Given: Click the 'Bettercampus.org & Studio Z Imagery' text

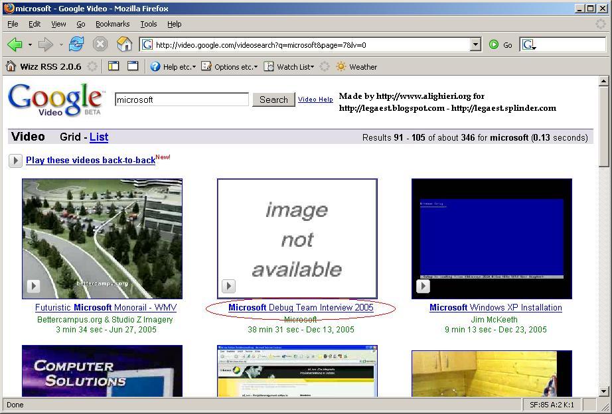Looking at the screenshot, I should click(105, 320).
